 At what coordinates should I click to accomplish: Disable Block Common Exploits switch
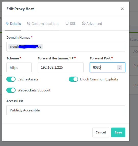[73, 79]
